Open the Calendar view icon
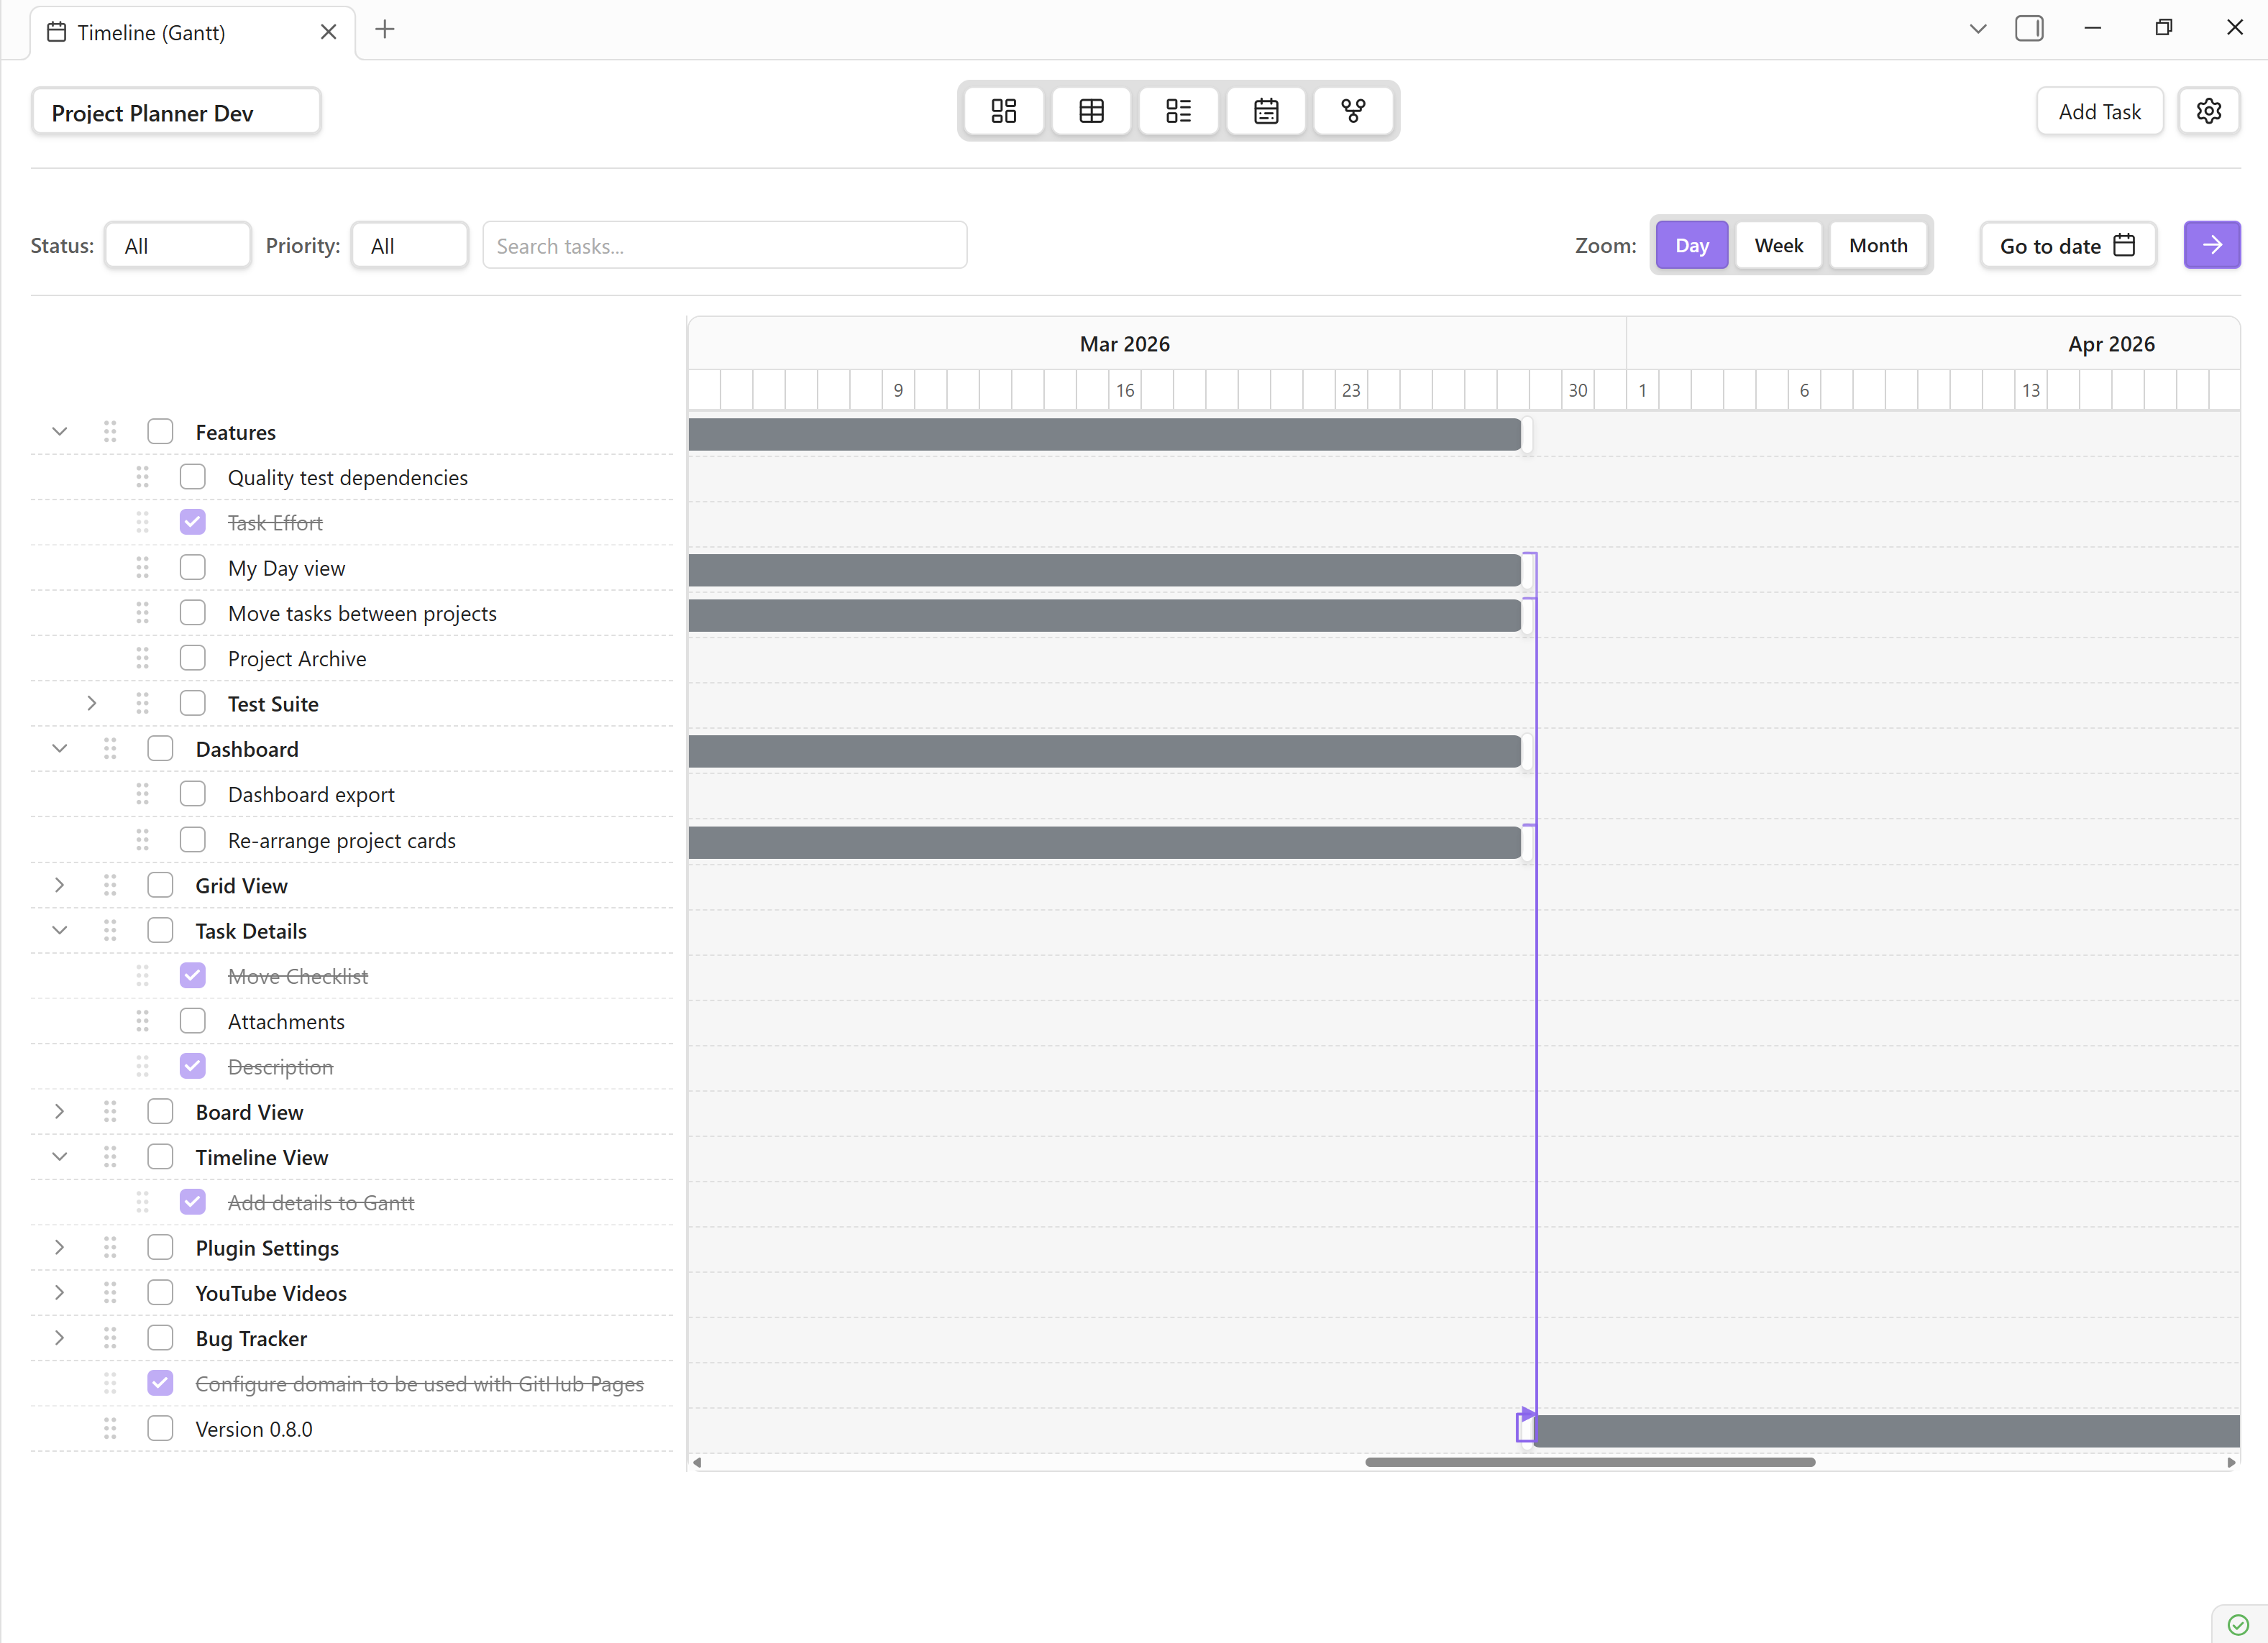 coord(1265,111)
